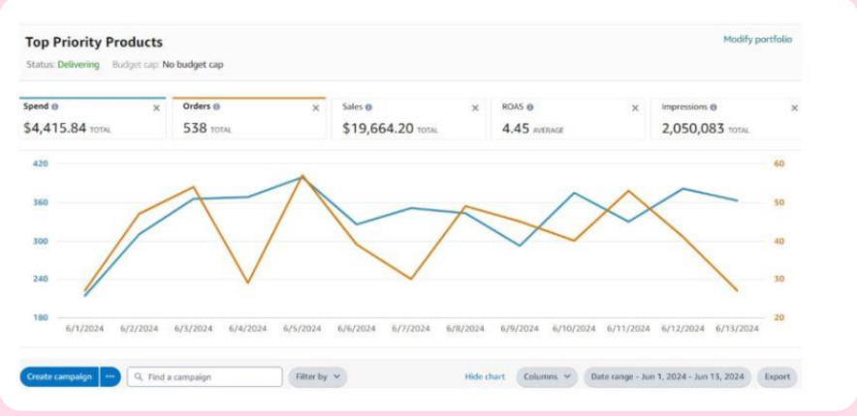Click the info icon beside Orders

(217, 107)
